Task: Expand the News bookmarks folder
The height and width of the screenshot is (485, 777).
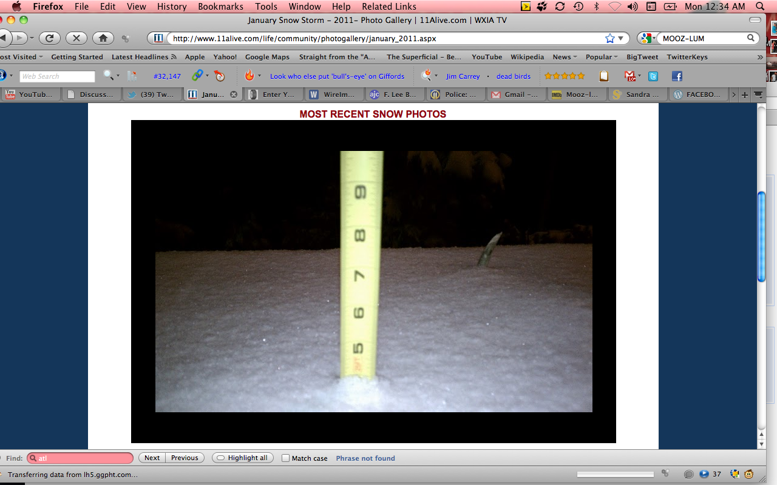Action: tap(564, 57)
